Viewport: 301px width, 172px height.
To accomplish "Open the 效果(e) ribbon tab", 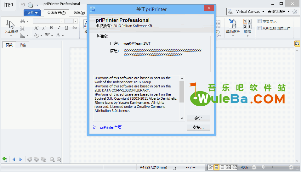I will [79, 13].
